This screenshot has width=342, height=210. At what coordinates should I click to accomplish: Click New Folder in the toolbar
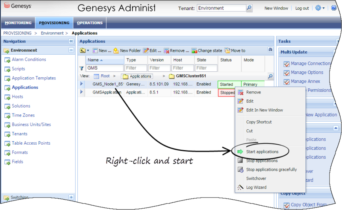(127, 50)
